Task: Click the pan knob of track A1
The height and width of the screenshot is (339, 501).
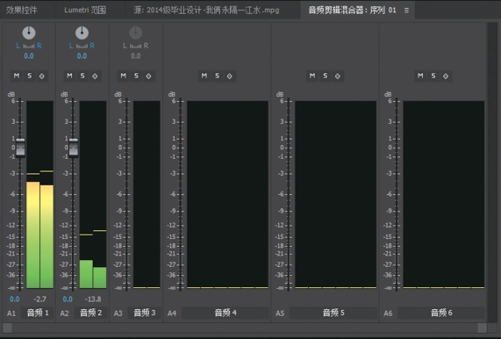Action: 29,32
